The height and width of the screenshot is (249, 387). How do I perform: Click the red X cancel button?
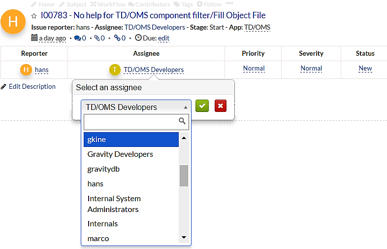pyautogui.click(x=220, y=106)
